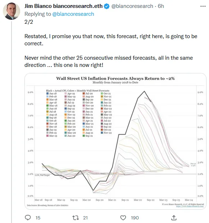Expand the inflation forecasts chart image
Viewport: 209px width, 223px height.
(x=115, y=141)
